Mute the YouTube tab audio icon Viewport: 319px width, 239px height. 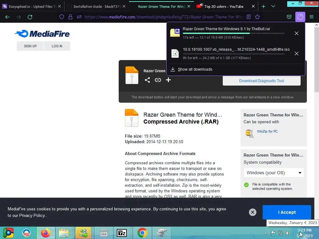(x=201, y=4)
